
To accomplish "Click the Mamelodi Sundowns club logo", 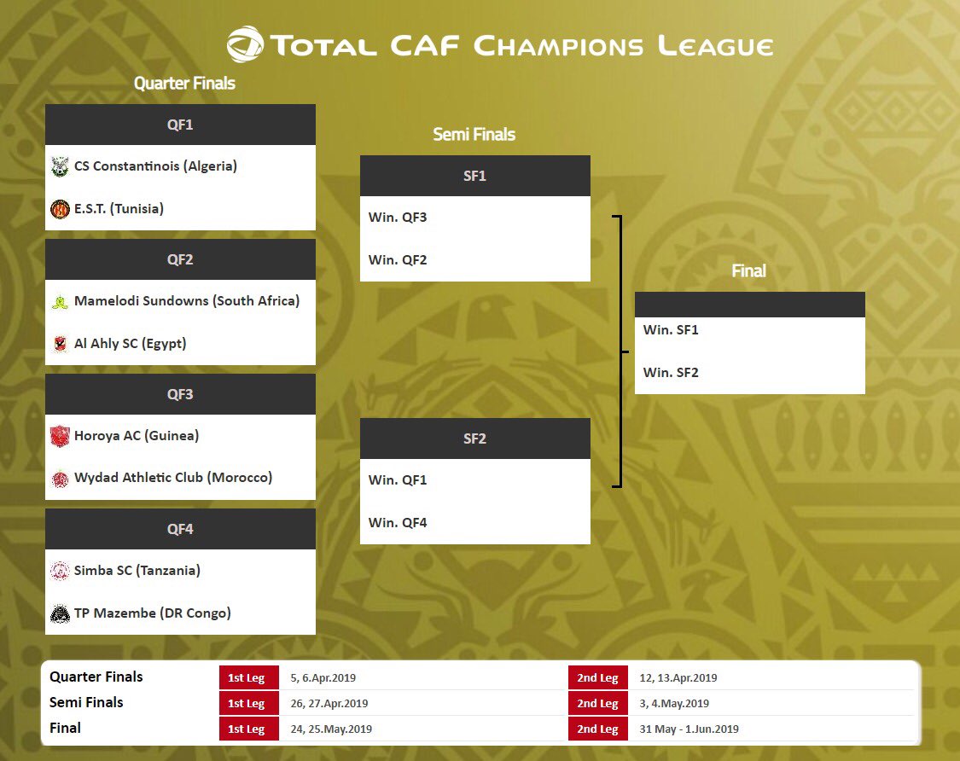I will 60,301.
